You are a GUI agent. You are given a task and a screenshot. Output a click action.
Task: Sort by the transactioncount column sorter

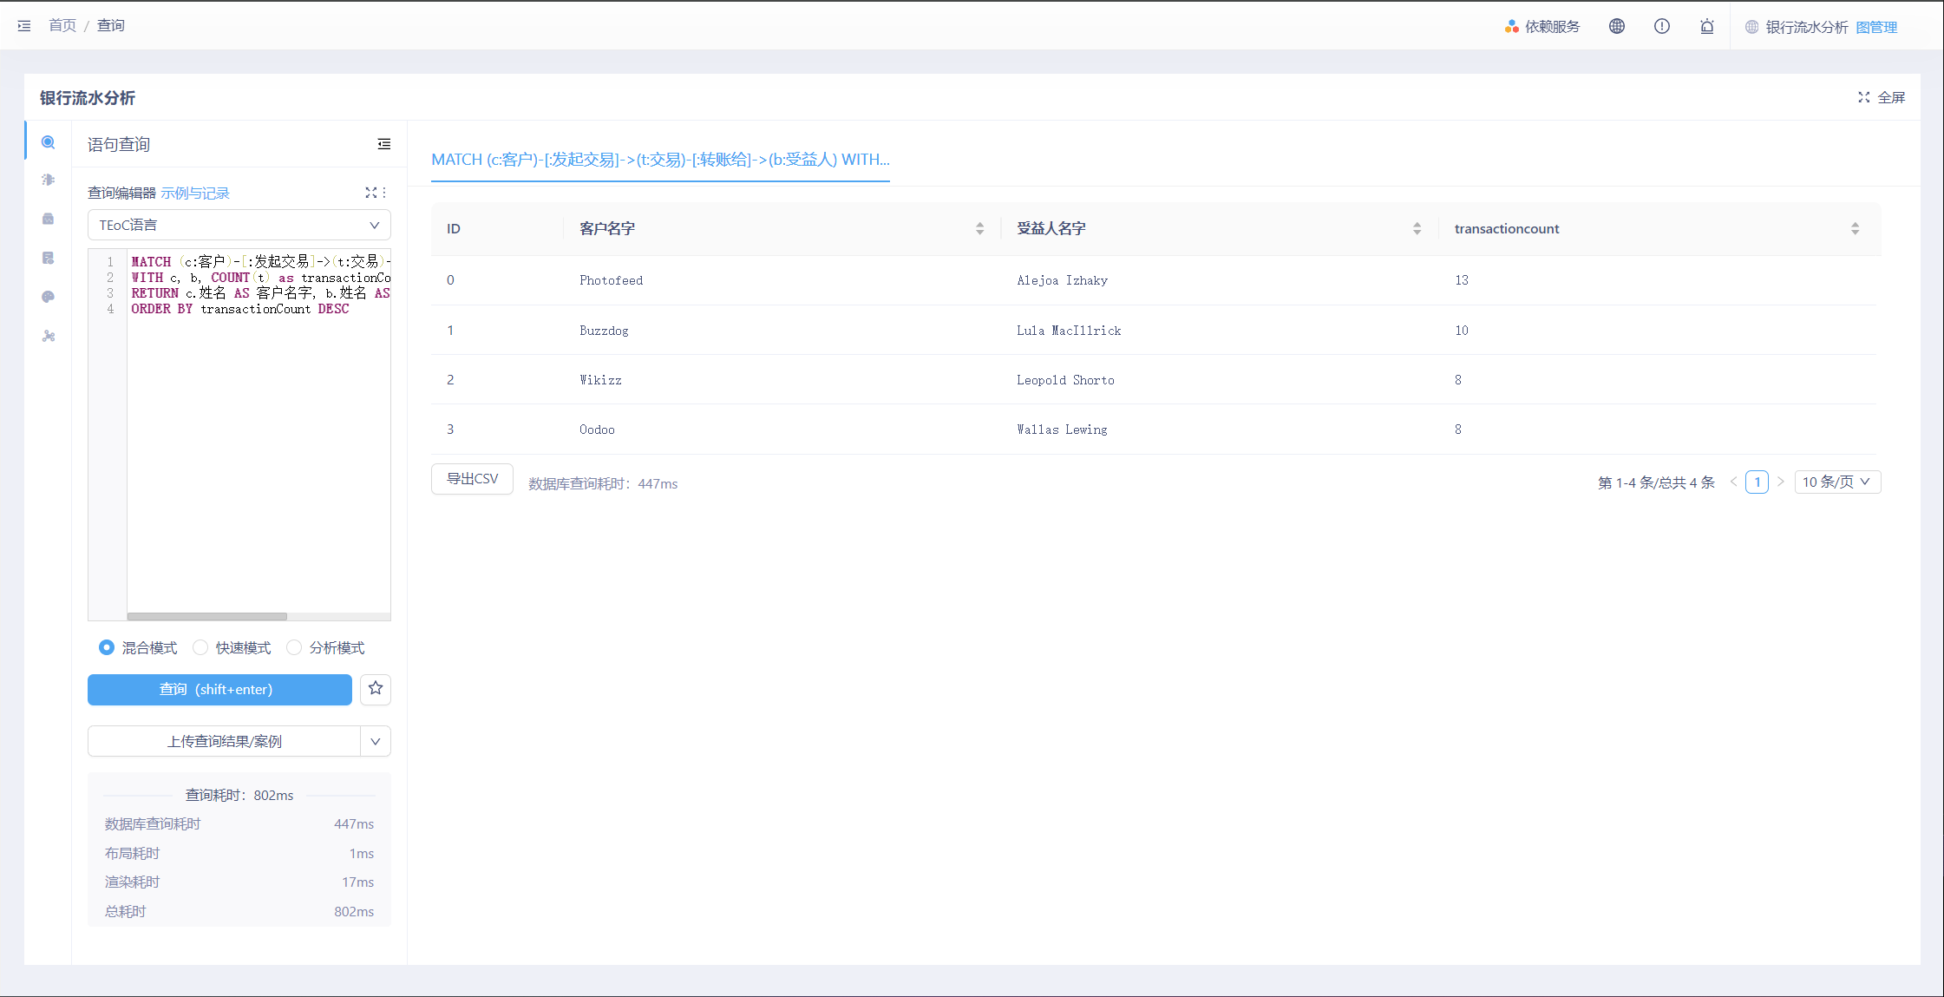point(1855,228)
